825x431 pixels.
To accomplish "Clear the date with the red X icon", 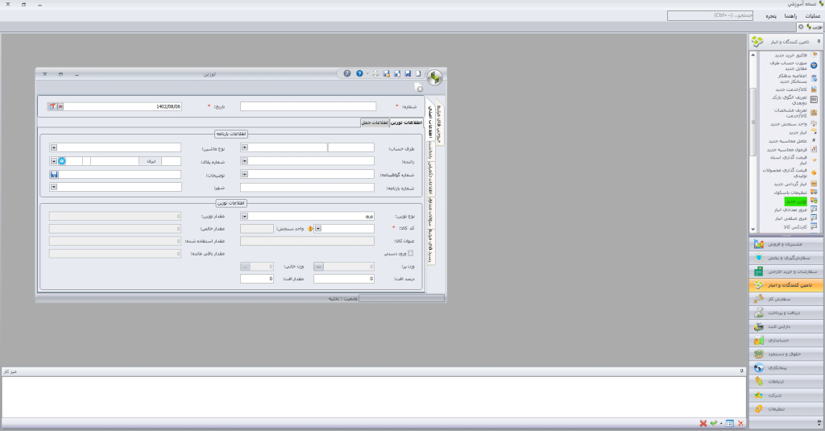I will [x=60, y=106].
